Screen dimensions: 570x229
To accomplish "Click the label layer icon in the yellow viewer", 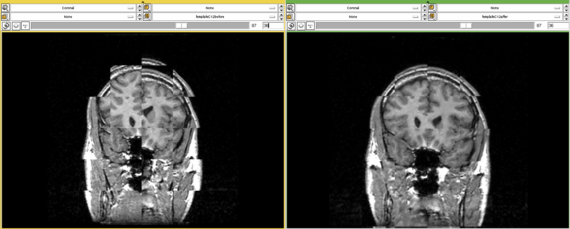I will tap(6, 17).
